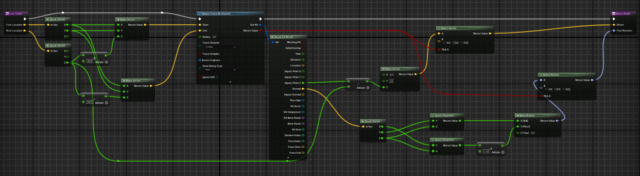Click the Offset pin on Return Node
The width and height of the screenshot is (640, 176).
point(614,25)
